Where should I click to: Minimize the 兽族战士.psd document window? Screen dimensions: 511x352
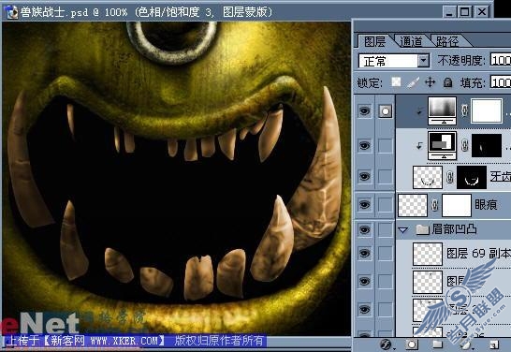pyautogui.click(x=449, y=12)
